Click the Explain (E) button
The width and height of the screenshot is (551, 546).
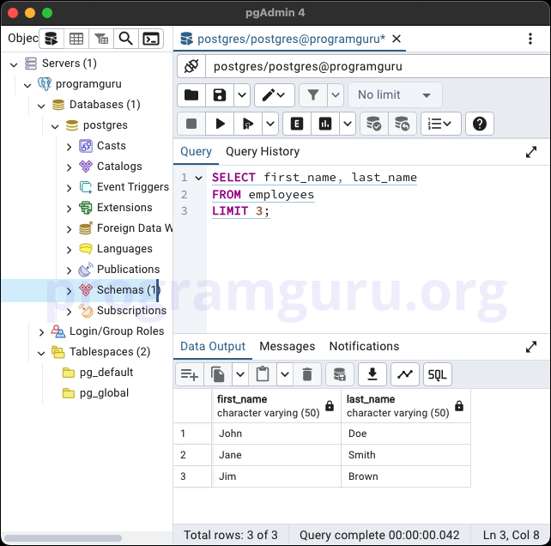[x=297, y=124]
